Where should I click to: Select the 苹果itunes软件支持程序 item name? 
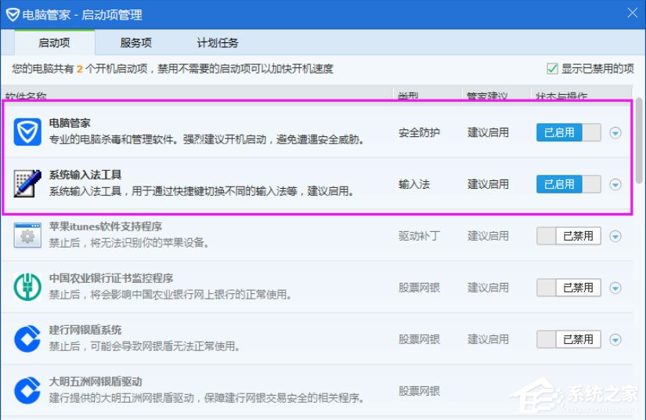pos(106,226)
